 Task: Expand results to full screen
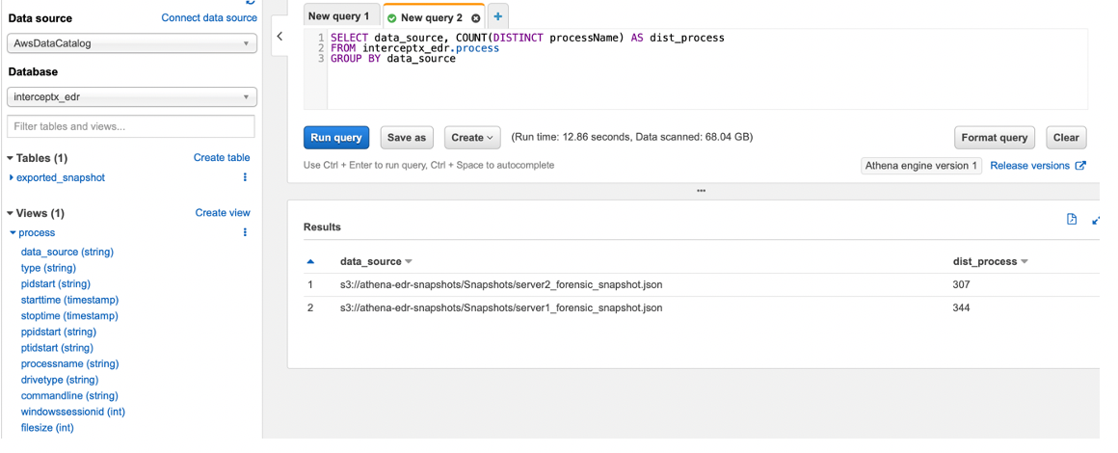(x=1096, y=221)
